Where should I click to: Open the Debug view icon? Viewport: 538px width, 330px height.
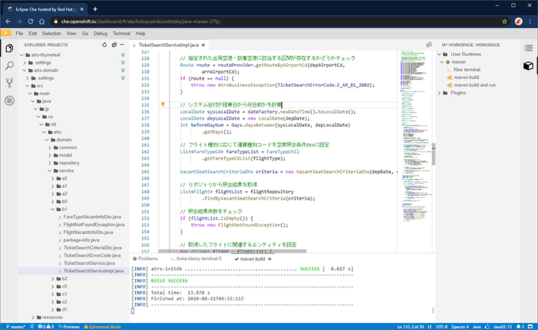(x=9, y=101)
